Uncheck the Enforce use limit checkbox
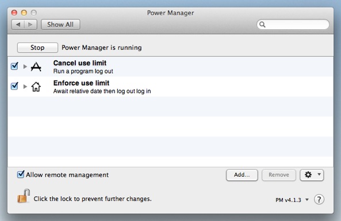Viewport: 341px width, 221px height. point(14,86)
